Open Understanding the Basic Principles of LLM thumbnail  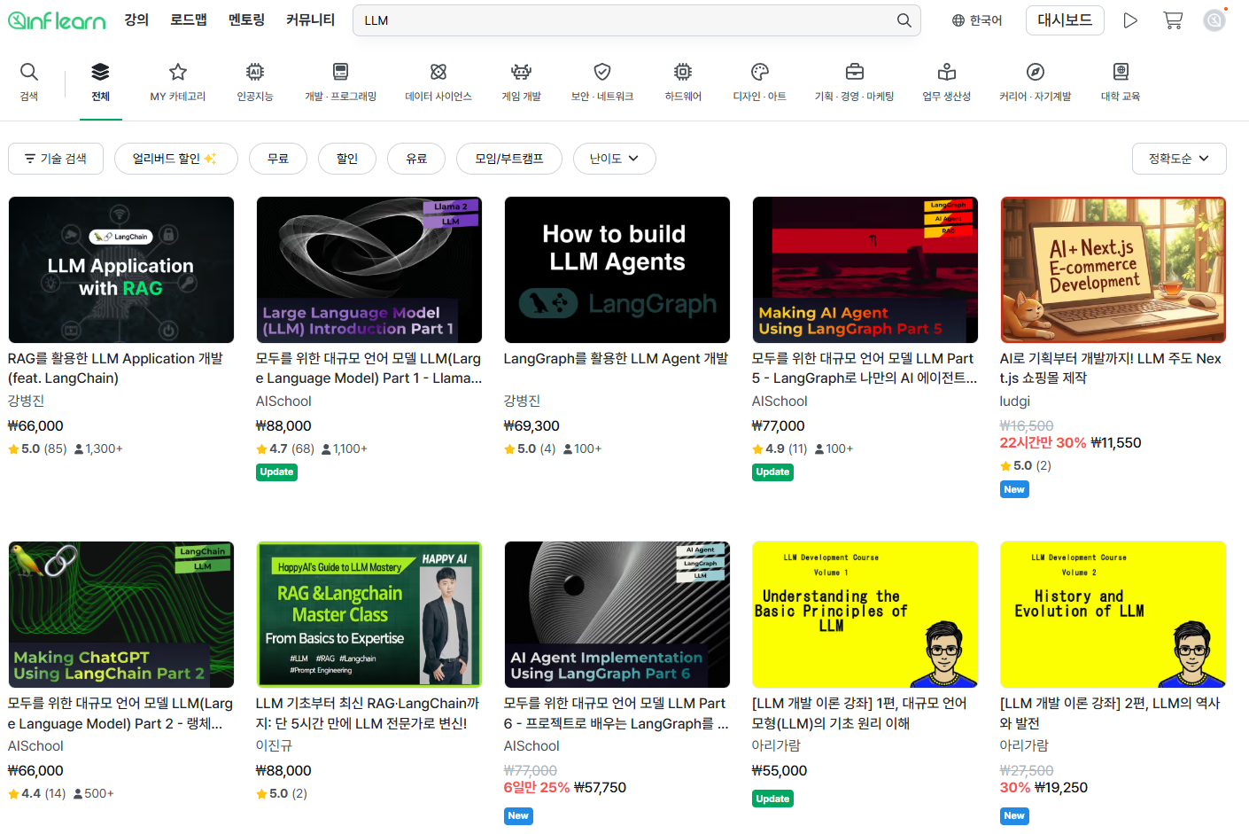tap(865, 614)
